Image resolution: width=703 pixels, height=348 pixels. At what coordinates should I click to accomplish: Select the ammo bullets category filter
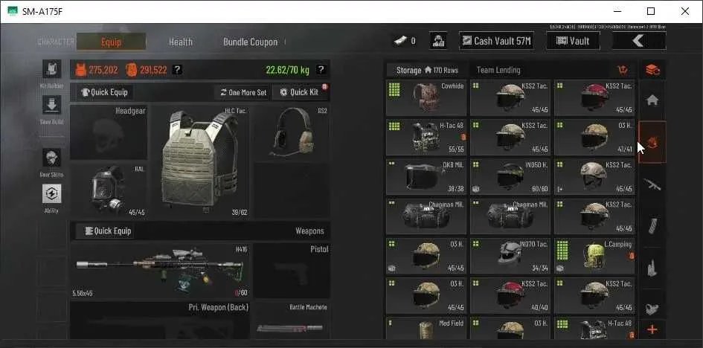pos(652,268)
